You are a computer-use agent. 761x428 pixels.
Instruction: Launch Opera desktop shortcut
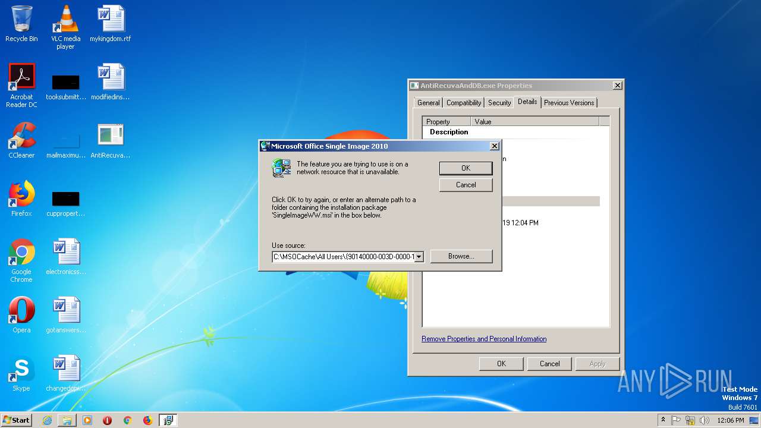21,315
